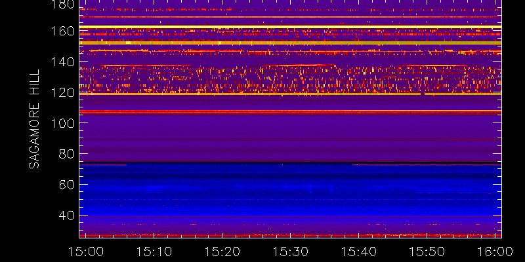The width and height of the screenshot is (525, 262).
Task: Click the 16:00 time axis label
Action: point(495,252)
